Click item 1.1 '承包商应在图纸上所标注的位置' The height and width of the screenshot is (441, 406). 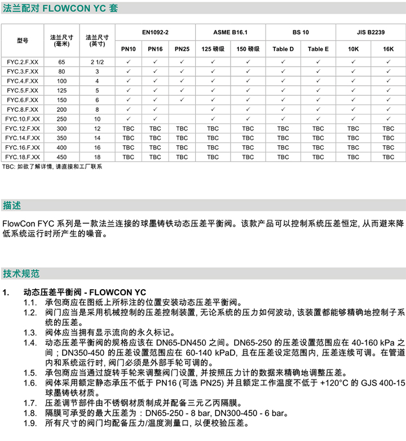pos(144,302)
